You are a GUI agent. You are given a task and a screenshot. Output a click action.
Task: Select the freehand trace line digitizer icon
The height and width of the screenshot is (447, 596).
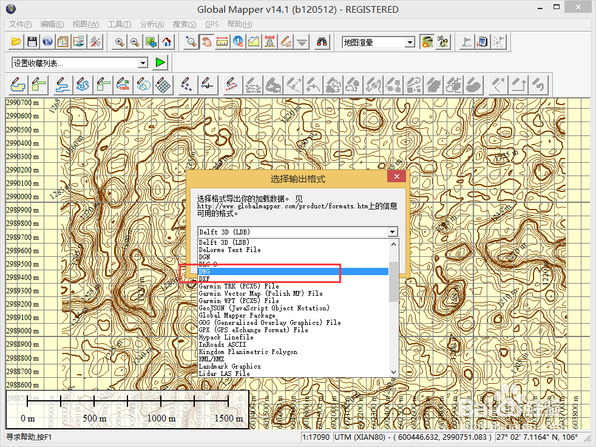[x=83, y=85]
